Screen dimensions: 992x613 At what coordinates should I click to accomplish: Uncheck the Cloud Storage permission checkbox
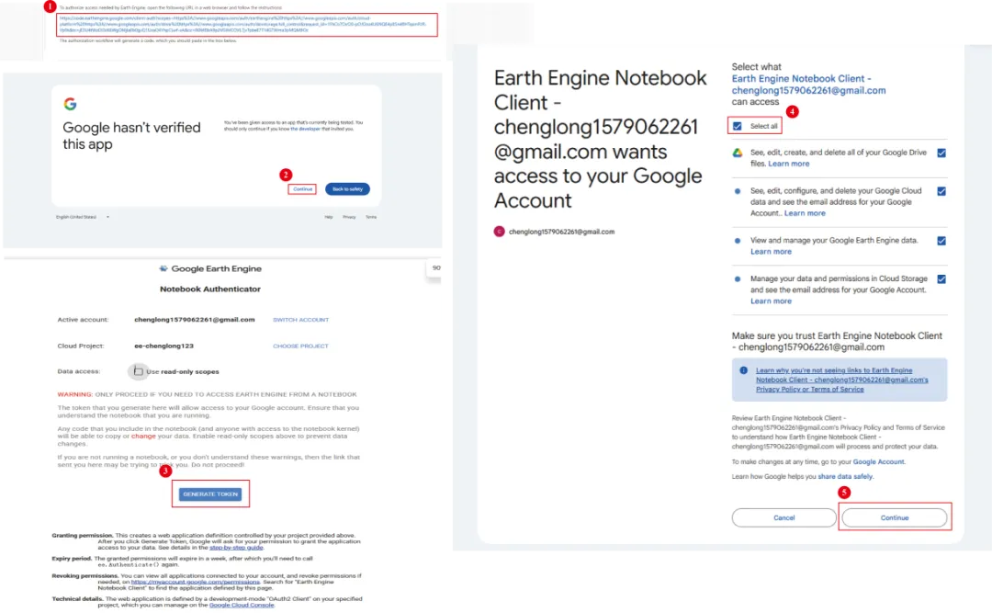[941, 279]
